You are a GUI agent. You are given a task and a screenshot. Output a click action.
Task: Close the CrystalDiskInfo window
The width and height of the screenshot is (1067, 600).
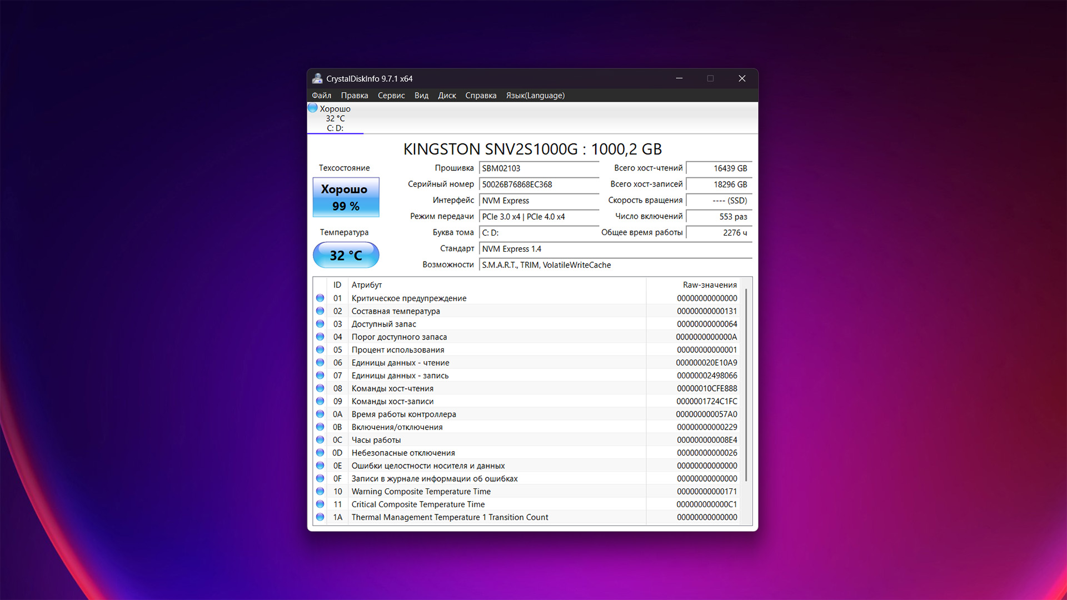point(742,78)
